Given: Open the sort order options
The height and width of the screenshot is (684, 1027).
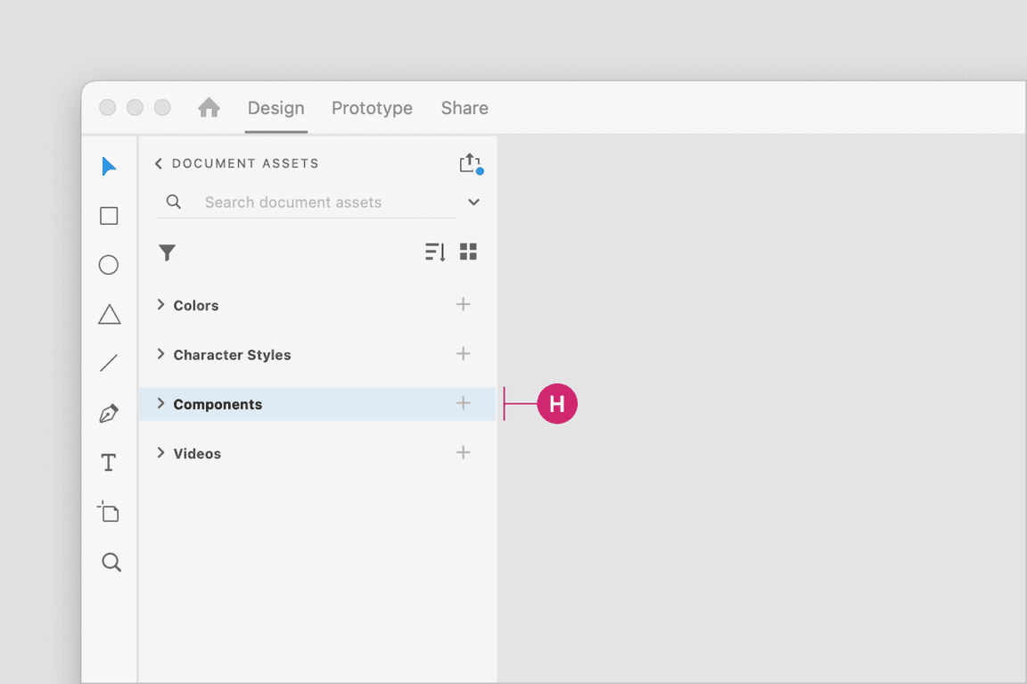Looking at the screenshot, I should tap(435, 252).
